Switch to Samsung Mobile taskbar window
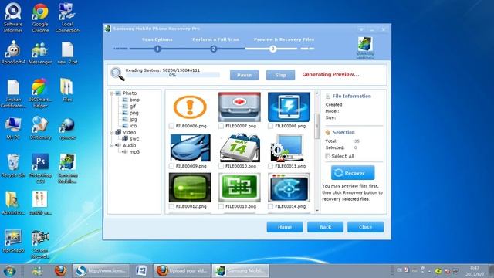Screen dimensions: 494x278 (241, 271)
